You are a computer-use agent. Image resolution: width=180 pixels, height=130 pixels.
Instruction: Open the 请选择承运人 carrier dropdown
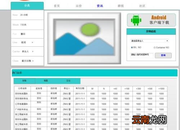(149, 41)
